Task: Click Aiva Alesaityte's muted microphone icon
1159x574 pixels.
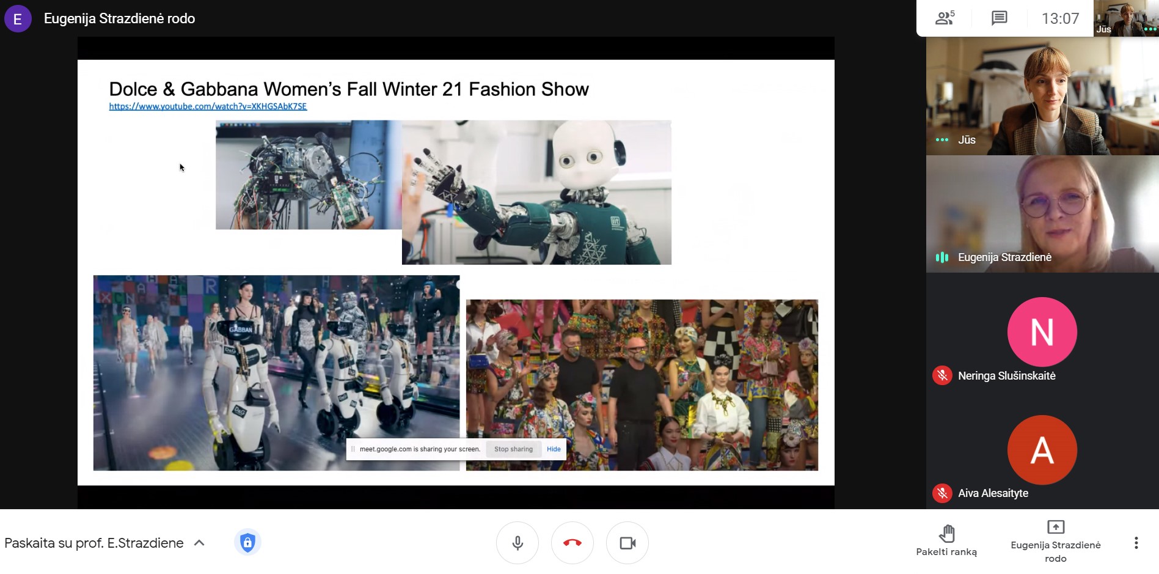Action: 942,493
